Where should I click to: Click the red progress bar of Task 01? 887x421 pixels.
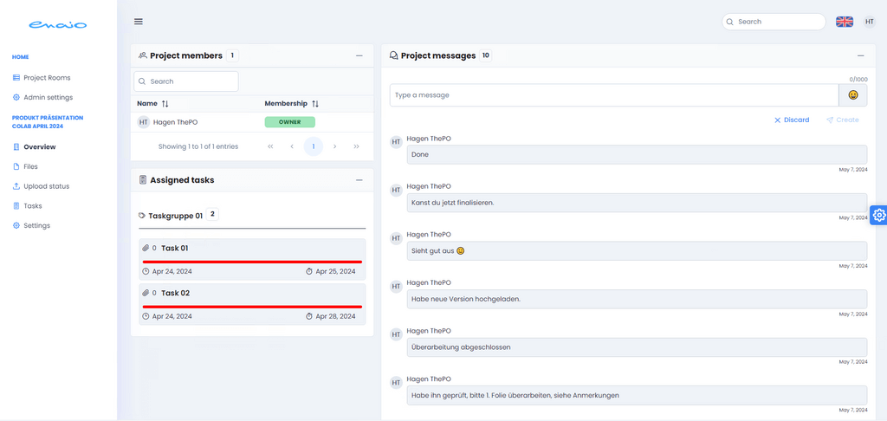(x=252, y=262)
